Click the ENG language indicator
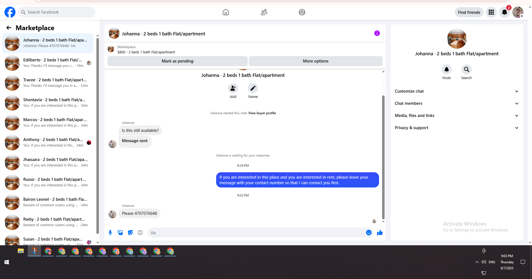The image size is (532, 279). pos(492,262)
